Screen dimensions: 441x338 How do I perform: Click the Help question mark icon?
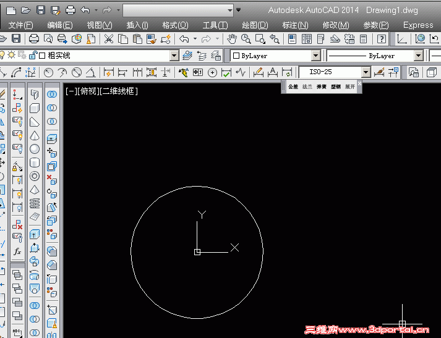382,39
